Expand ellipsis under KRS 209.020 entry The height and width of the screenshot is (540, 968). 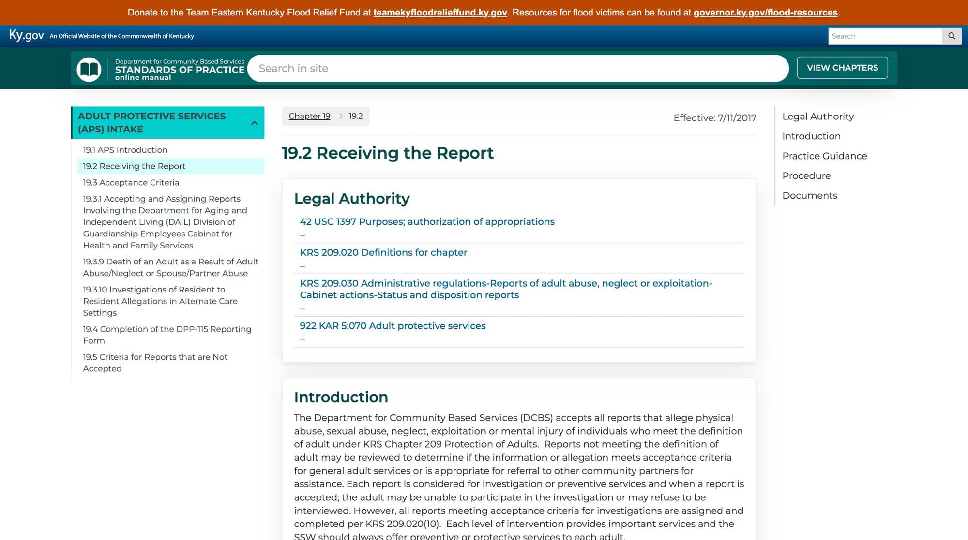[302, 266]
